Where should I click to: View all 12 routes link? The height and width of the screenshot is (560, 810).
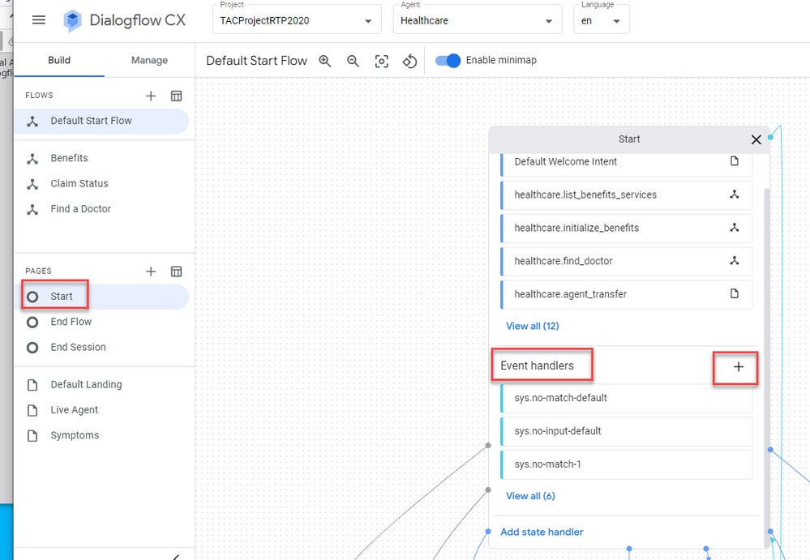[x=532, y=326]
